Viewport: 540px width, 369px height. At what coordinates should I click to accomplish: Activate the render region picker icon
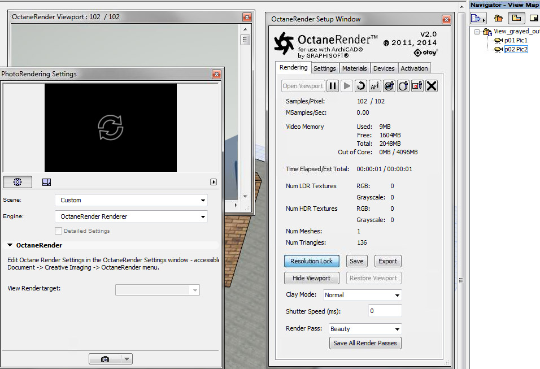coord(417,86)
